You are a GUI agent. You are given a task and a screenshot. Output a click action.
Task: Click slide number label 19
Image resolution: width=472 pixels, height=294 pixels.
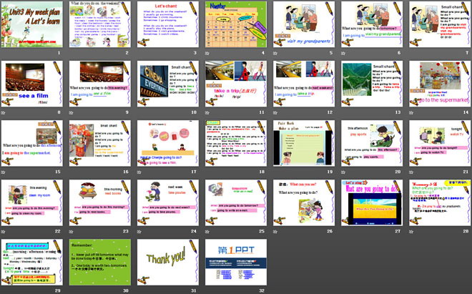tap(330, 172)
